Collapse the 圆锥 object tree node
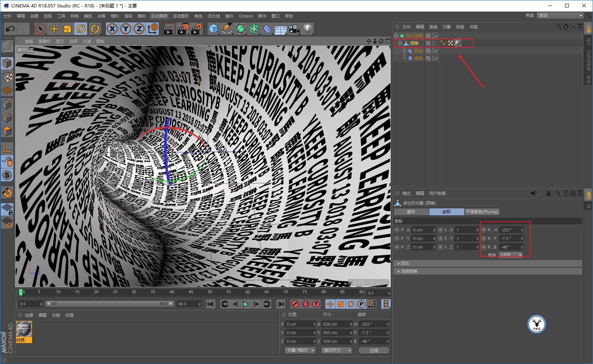Image resolution: width=593 pixels, height=364 pixels. pos(400,43)
